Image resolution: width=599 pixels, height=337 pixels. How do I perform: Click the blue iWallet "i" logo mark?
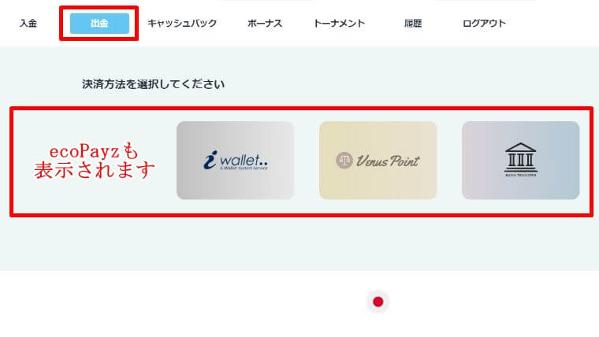click(x=210, y=160)
